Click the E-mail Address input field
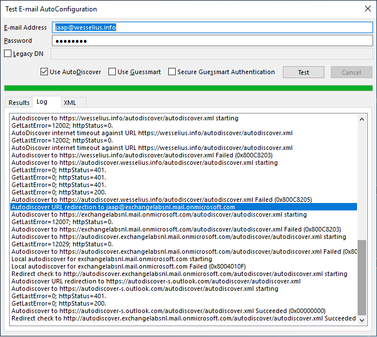This screenshot has width=377, height=337. click(212, 27)
